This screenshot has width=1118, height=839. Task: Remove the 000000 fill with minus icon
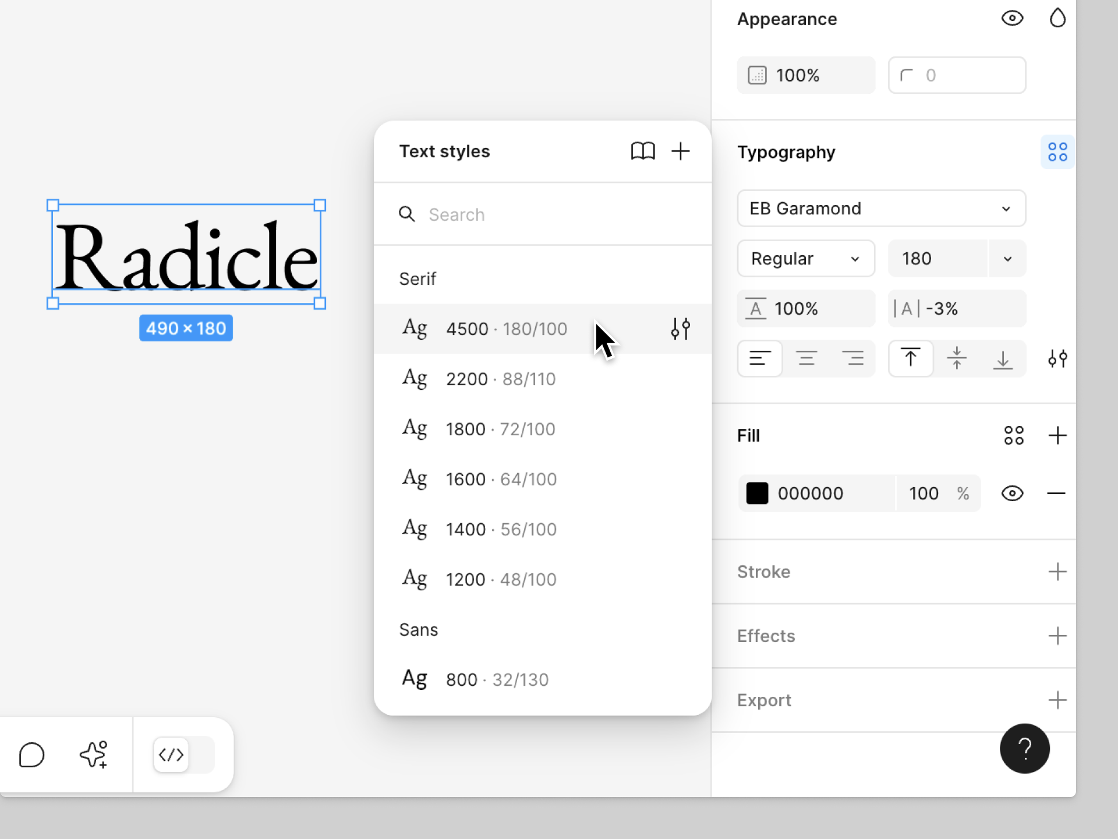click(x=1056, y=493)
